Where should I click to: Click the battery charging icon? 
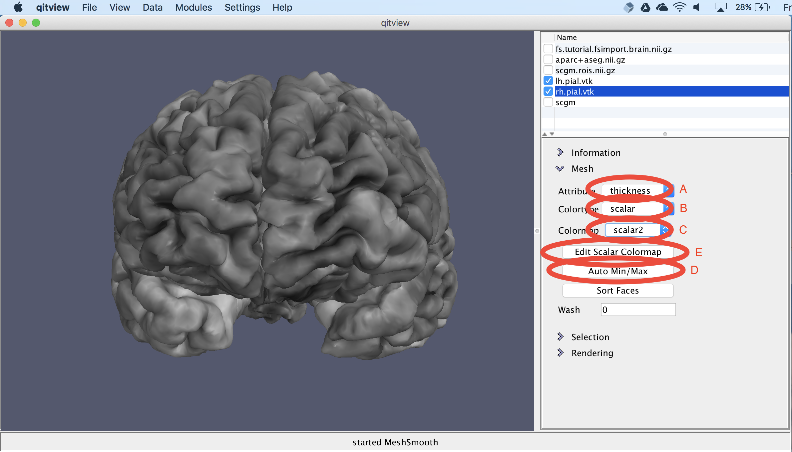point(762,7)
